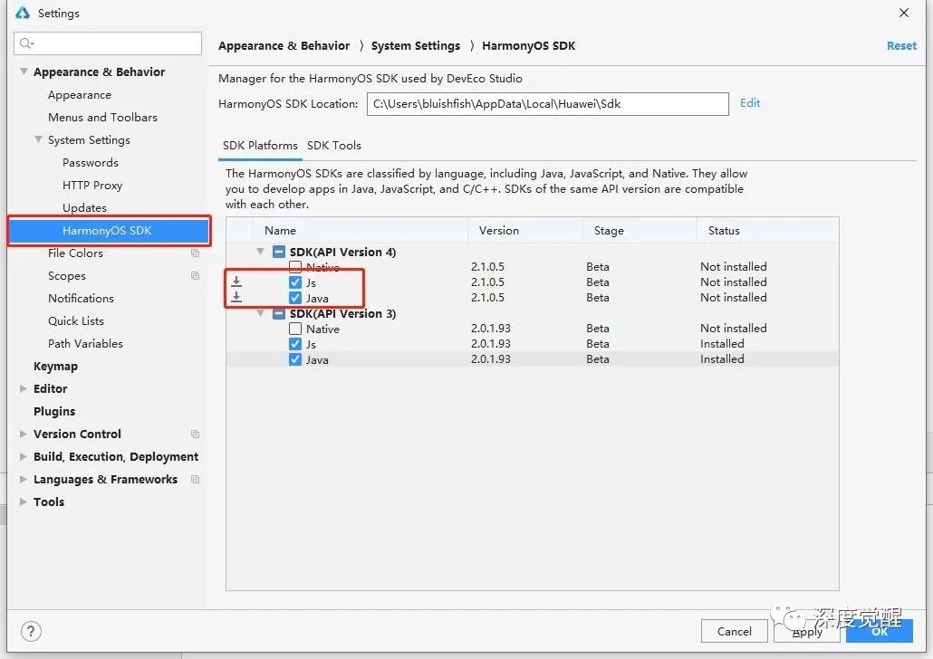
Task: Confirm with the OK button
Action: (x=880, y=631)
